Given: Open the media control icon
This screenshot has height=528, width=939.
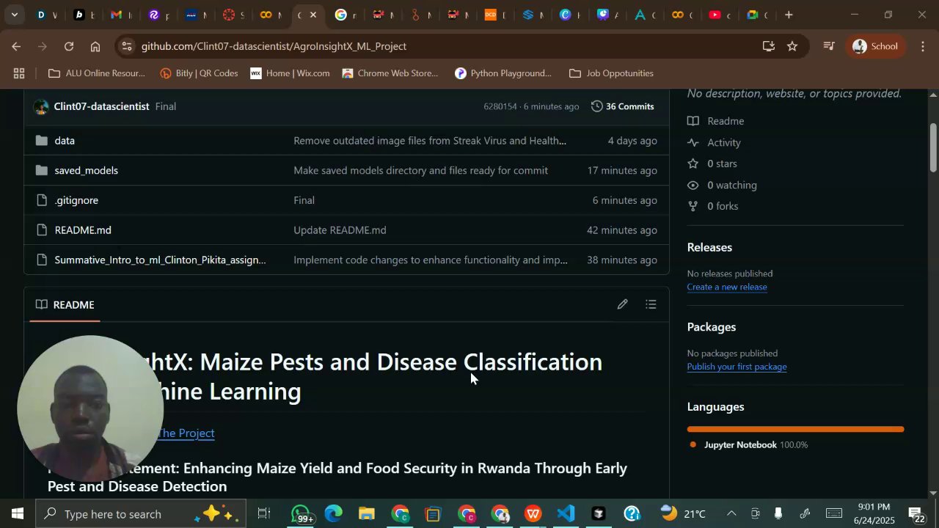Looking at the screenshot, I should (x=829, y=46).
